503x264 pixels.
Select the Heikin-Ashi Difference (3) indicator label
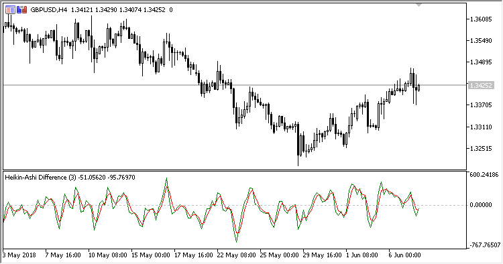40,177
